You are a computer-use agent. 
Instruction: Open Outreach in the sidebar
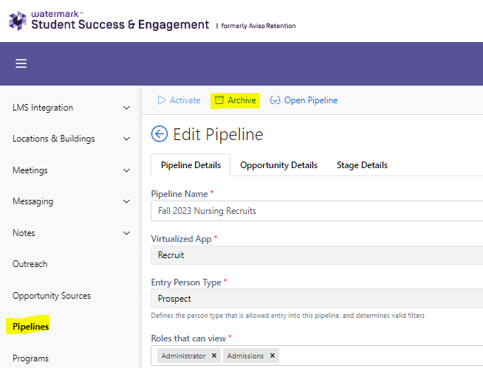click(x=30, y=264)
